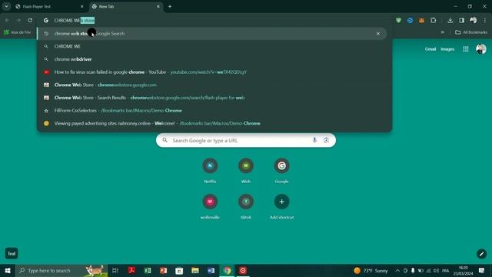
Task: Open the Chrome profile avatar in toolbar
Action: click(474, 21)
